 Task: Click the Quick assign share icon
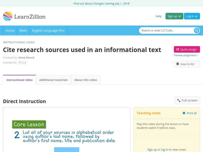(x=178, y=49)
